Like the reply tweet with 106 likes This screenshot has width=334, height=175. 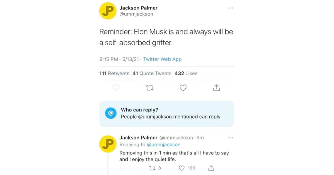tap(182, 168)
